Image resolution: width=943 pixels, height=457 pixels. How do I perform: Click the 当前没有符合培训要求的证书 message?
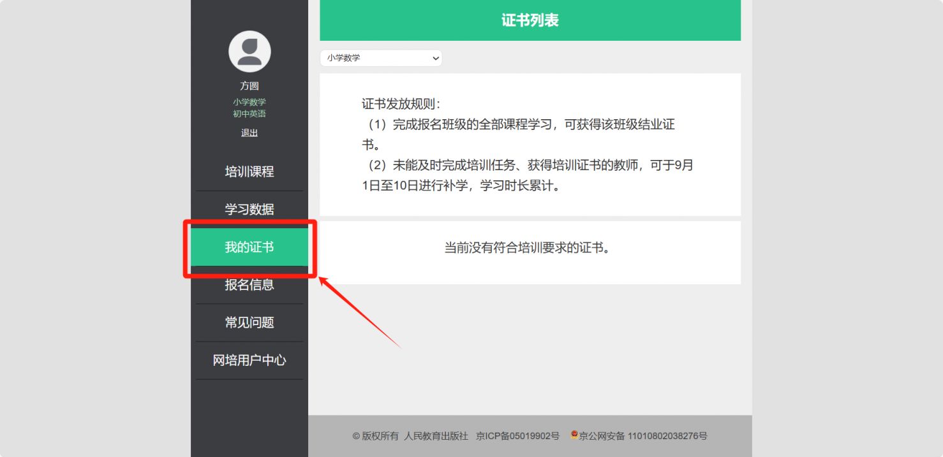pyautogui.click(x=528, y=248)
